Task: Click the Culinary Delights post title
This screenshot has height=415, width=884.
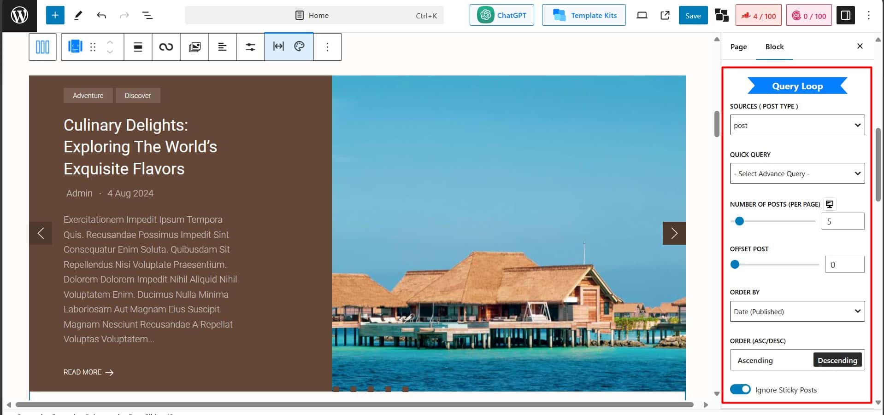Action: pyautogui.click(x=141, y=147)
